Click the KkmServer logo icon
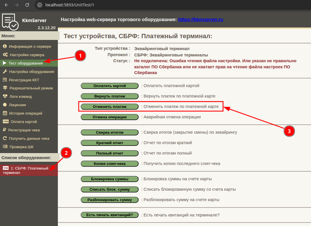 pos(10,22)
